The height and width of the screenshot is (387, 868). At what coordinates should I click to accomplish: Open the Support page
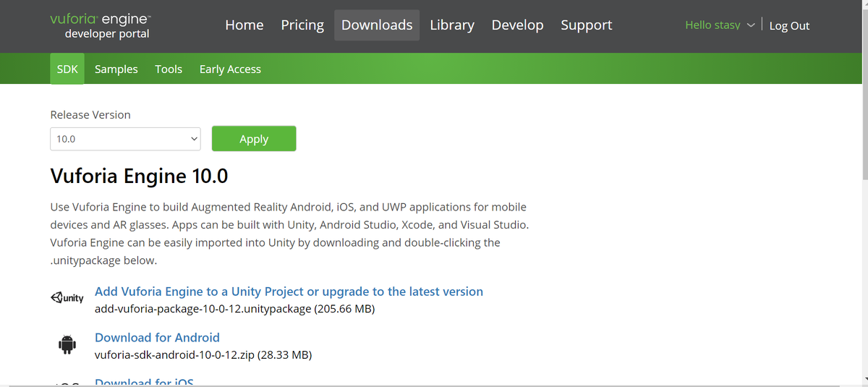point(587,25)
